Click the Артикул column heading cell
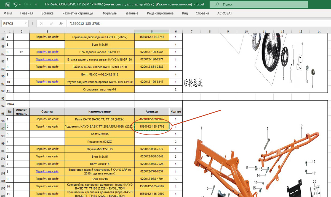This screenshot has height=197, width=331. (152, 111)
